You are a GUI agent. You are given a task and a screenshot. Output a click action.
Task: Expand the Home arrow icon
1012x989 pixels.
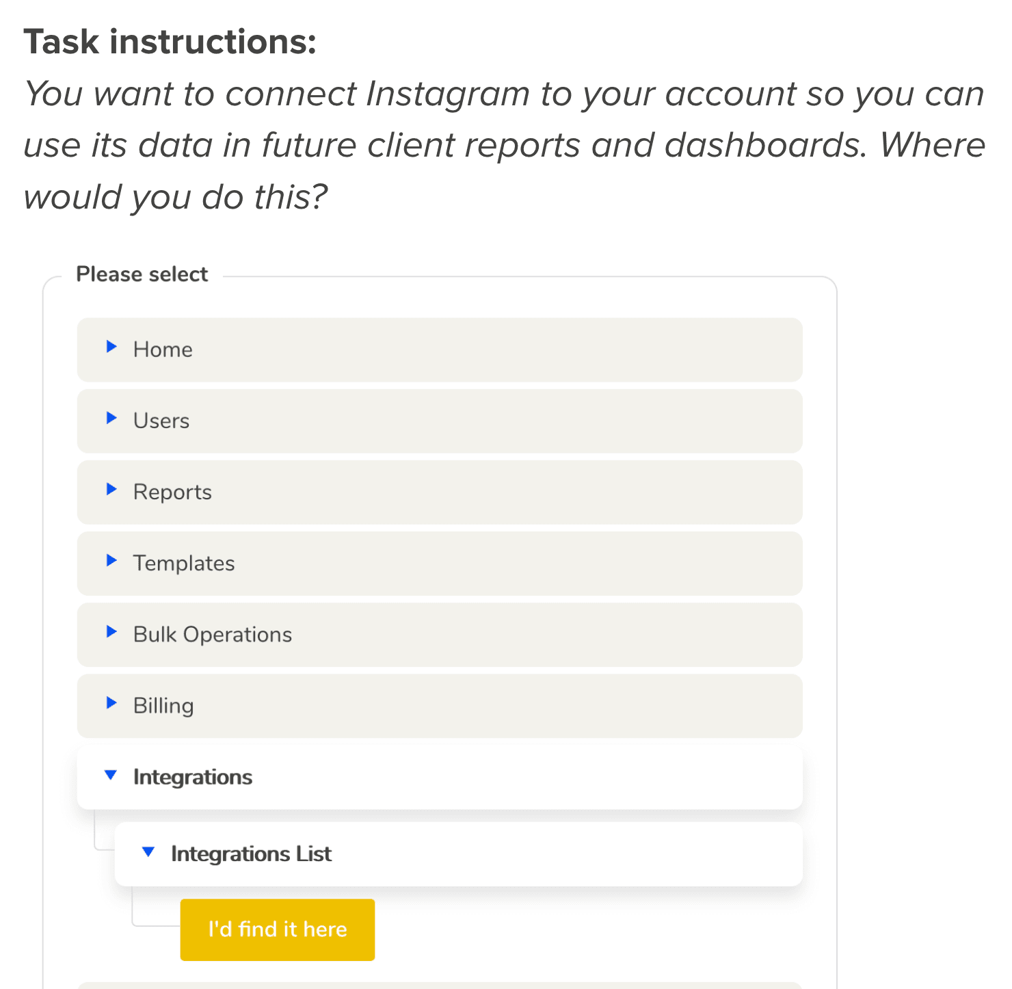coord(111,347)
